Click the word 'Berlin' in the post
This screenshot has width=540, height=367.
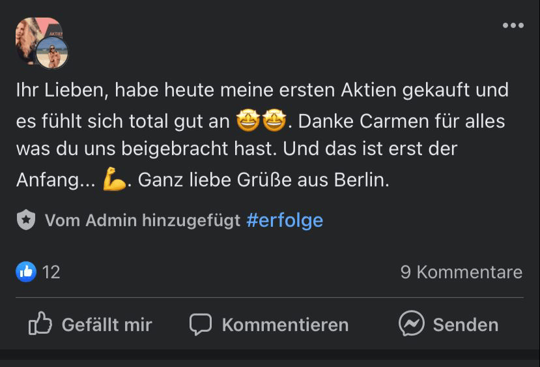[x=361, y=181]
